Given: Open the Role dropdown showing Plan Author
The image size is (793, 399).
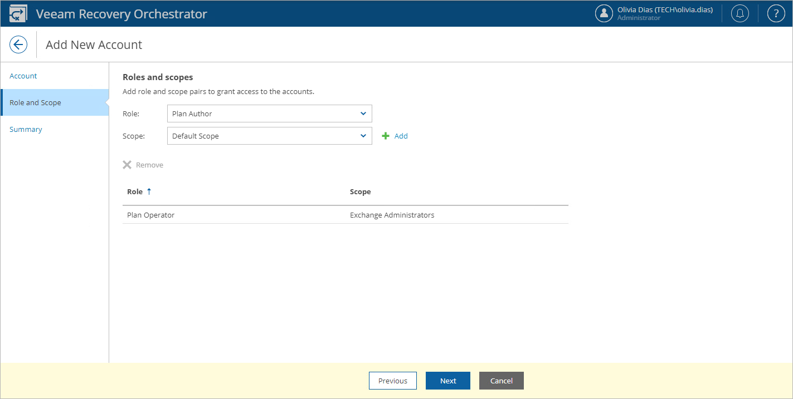Looking at the screenshot, I should [x=269, y=113].
